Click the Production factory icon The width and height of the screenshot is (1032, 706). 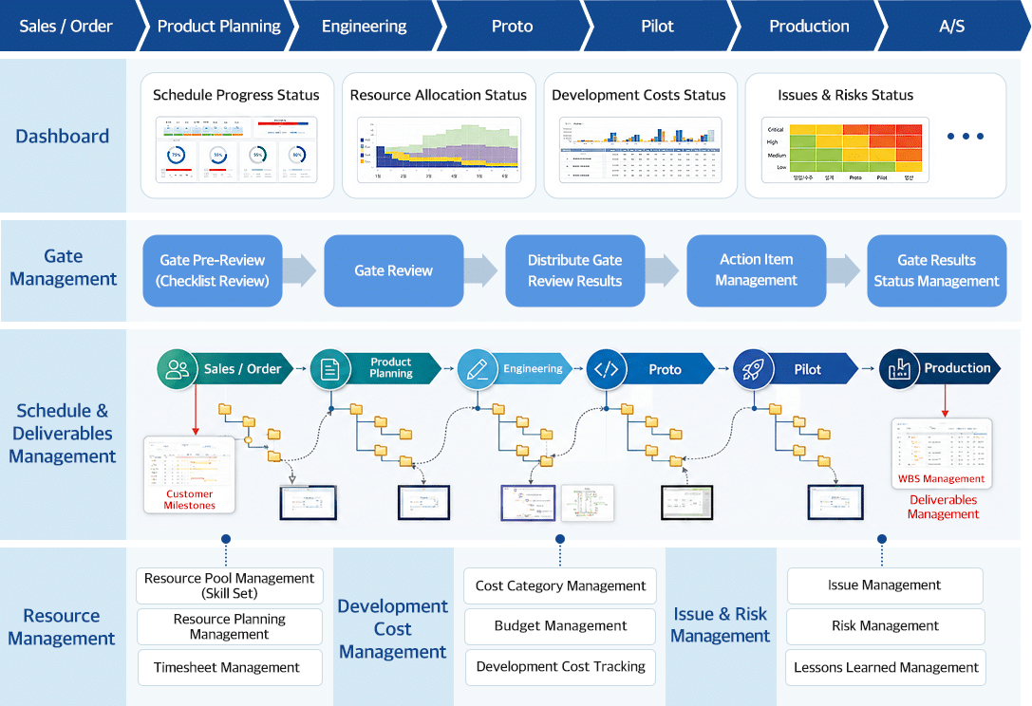coord(899,369)
